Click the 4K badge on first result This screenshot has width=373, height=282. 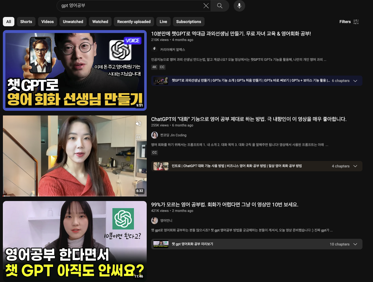(x=154, y=67)
